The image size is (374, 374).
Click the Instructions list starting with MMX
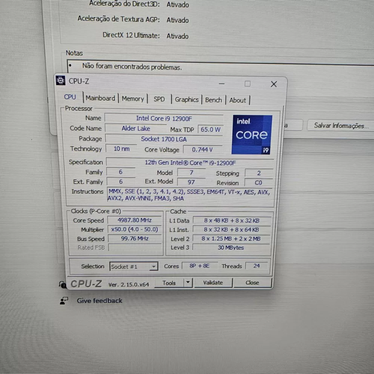point(190,195)
